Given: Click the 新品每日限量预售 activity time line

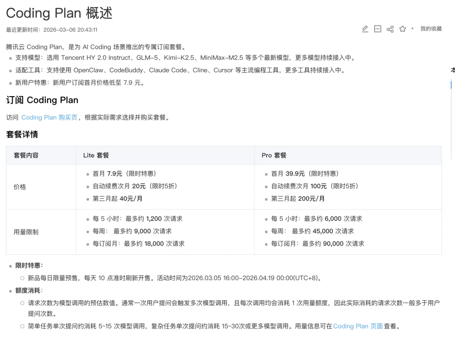Looking at the screenshot, I should tap(175, 278).
